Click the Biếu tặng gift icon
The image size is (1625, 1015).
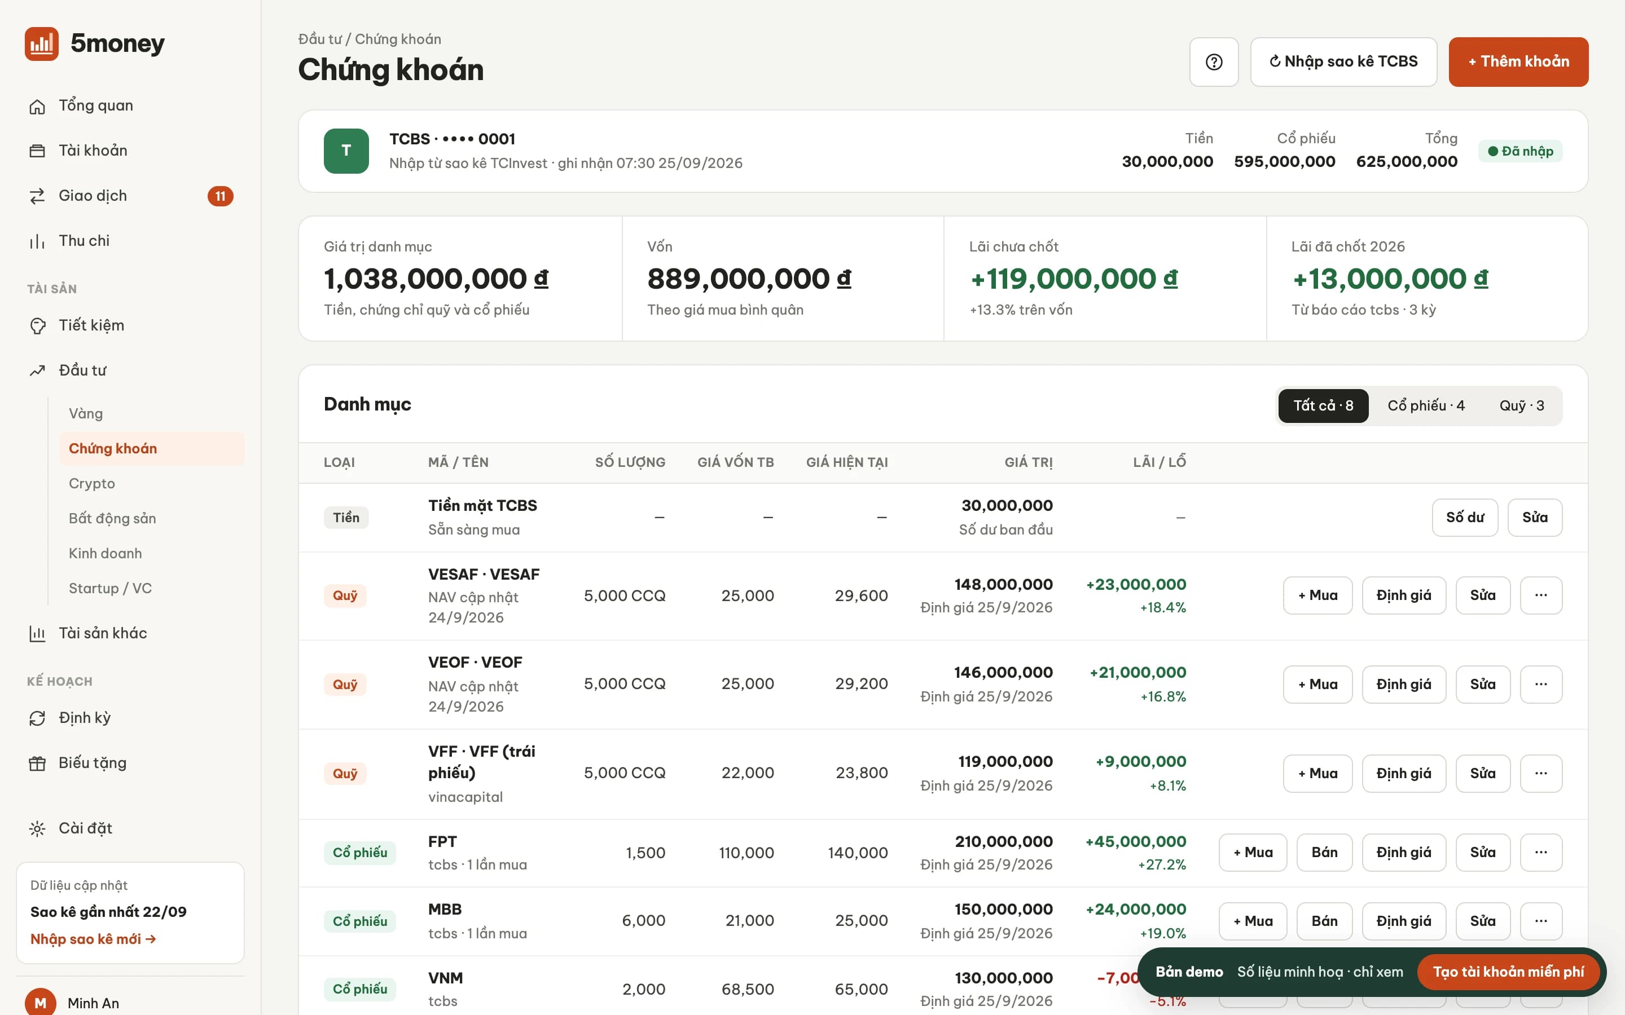tap(38, 764)
